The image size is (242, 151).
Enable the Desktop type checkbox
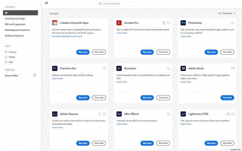coord(6,52)
